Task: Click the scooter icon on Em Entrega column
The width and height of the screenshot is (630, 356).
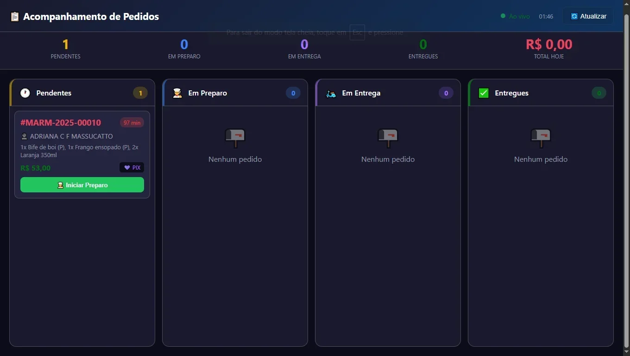Action: point(331,93)
